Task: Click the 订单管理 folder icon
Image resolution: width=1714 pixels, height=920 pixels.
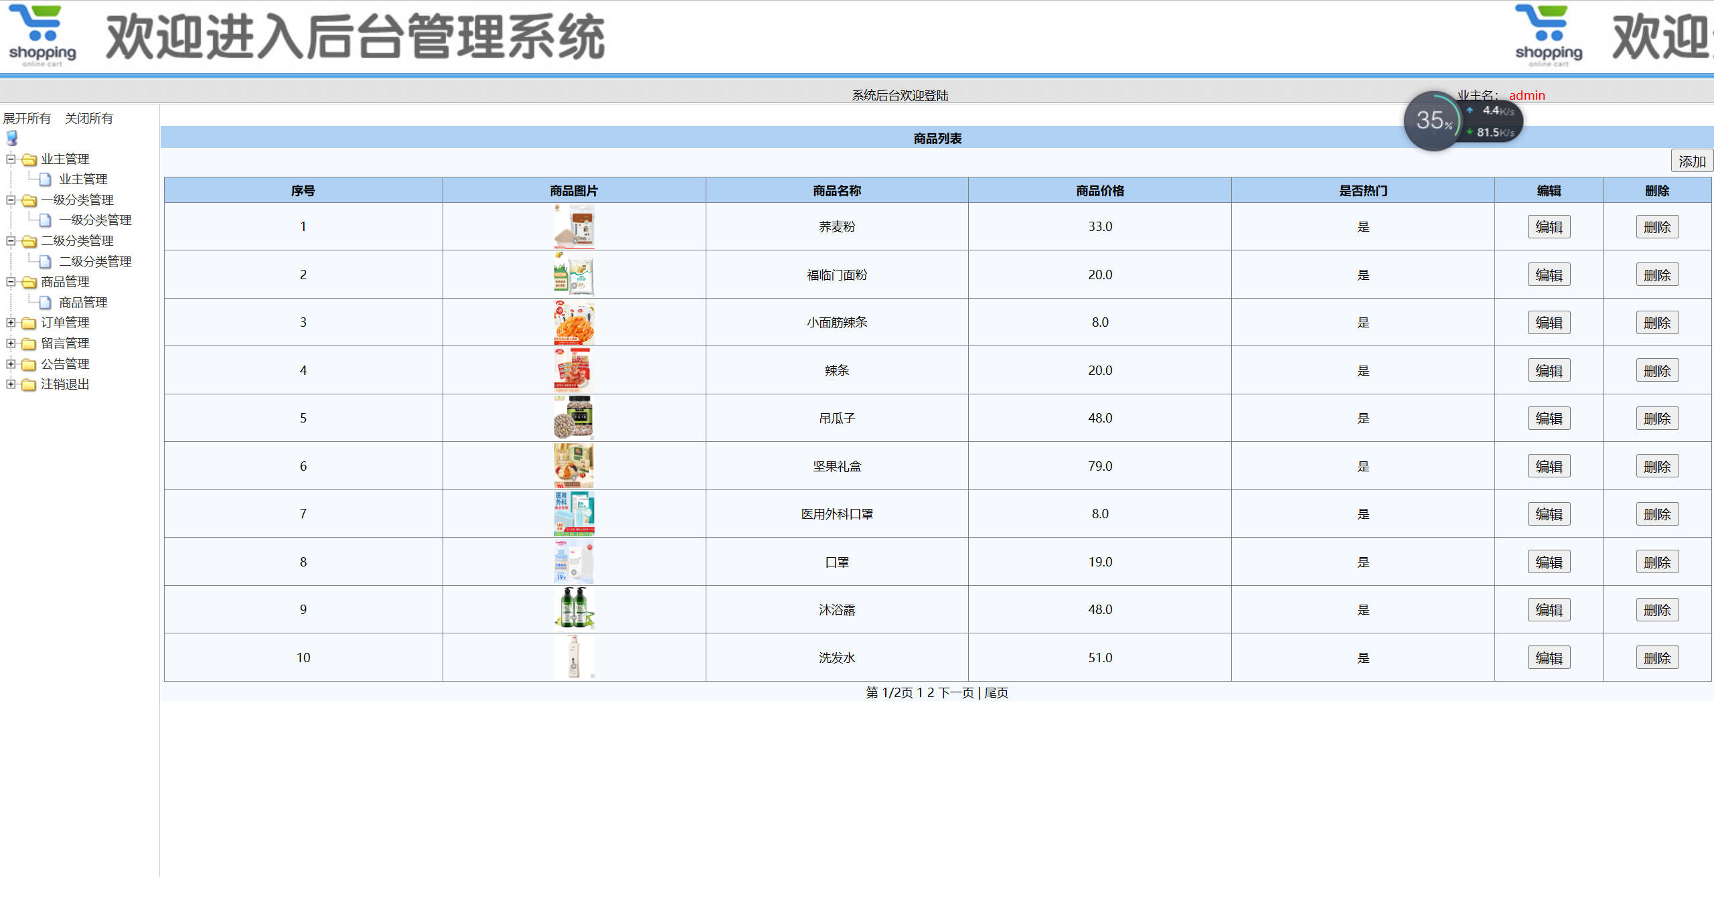Action: [x=29, y=322]
